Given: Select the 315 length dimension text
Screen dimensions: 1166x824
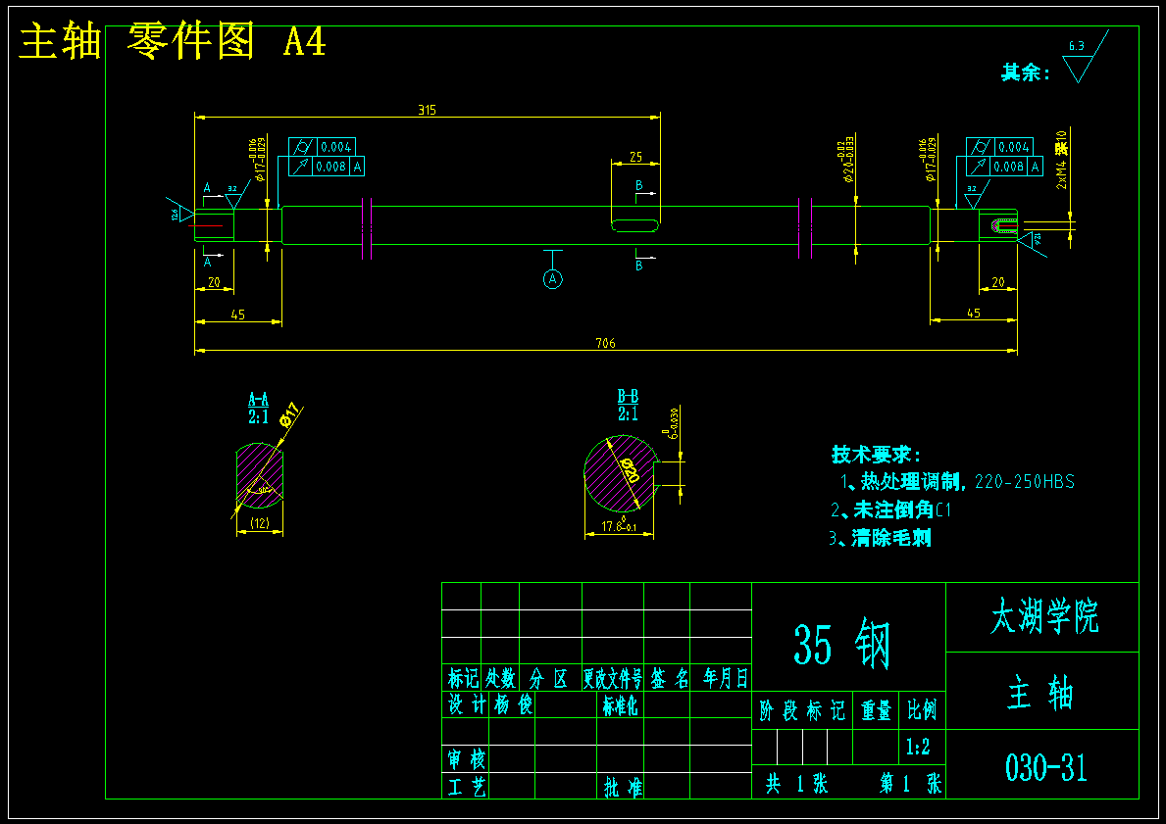Looking at the screenshot, I should pyautogui.click(x=427, y=110).
